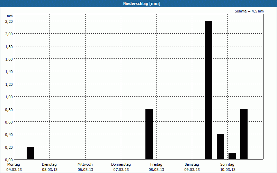Click the '1,60' y-axis value
Screen dimensions: 277x173
tap(9, 59)
